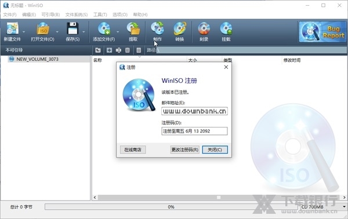Image resolution: width=348 pixels, height=219 pixels.
Task: Click the Convert (转换) toolbar icon
Action: click(180, 28)
